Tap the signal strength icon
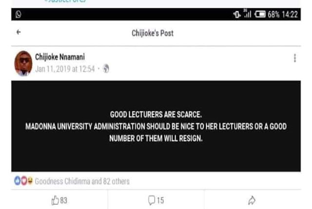This screenshot has width=312, height=209. 249,14
